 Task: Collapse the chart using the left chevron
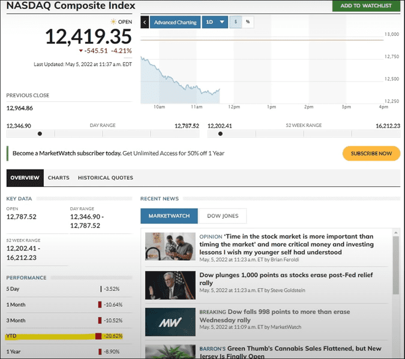145,22
